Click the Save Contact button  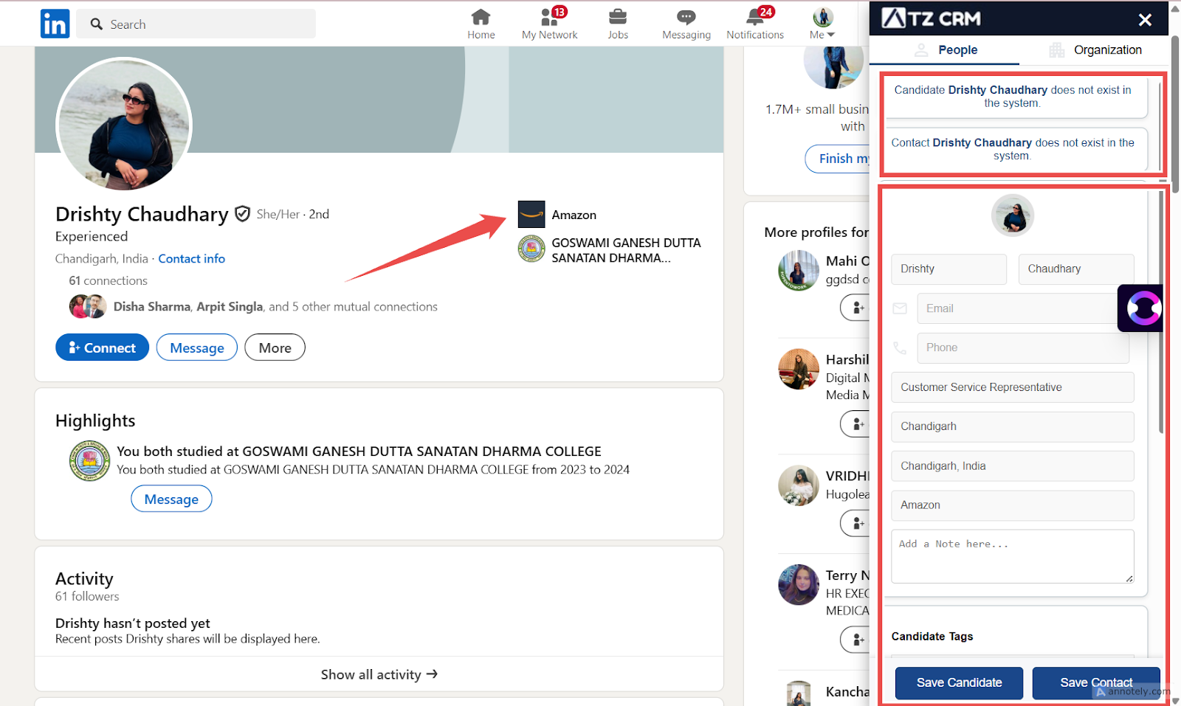tap(1096, 683)
